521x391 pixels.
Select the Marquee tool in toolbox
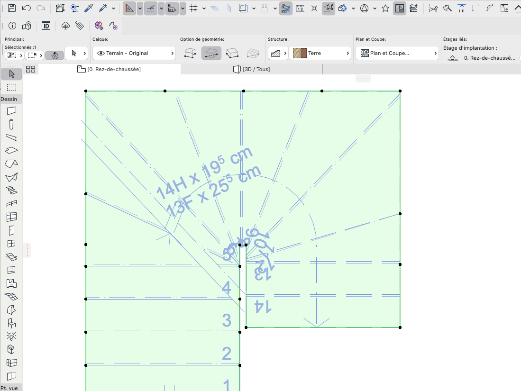click(x=12, y=88)
